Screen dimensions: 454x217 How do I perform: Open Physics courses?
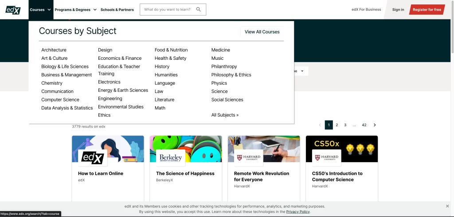tap(219, 83)
